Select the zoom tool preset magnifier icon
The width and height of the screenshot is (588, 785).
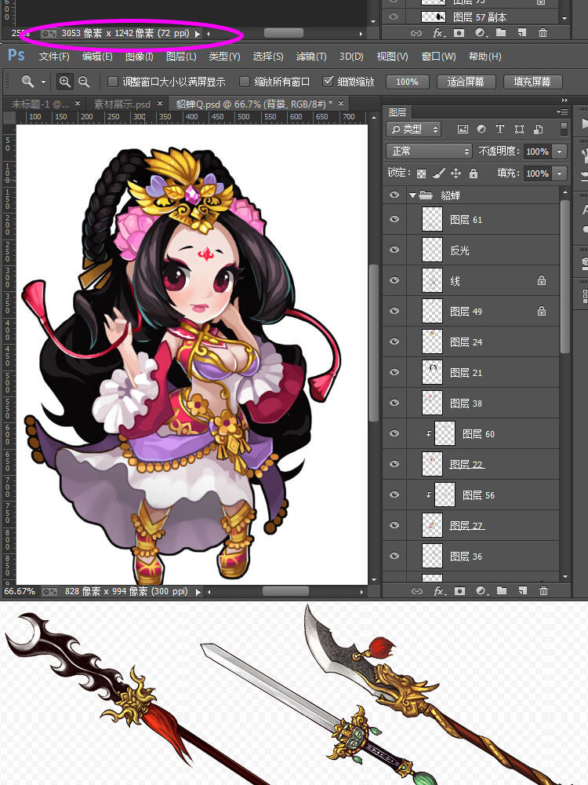tap(27, 81)
